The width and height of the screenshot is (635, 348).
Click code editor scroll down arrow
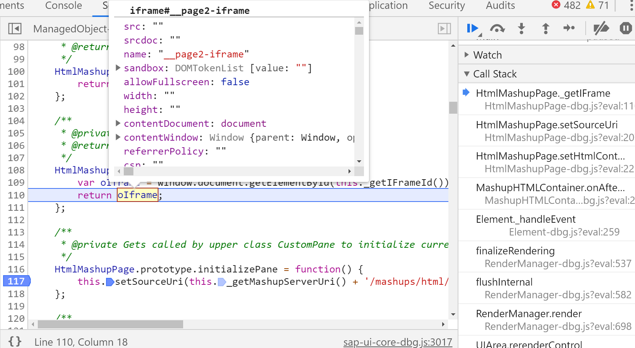(x=453, y=314)
